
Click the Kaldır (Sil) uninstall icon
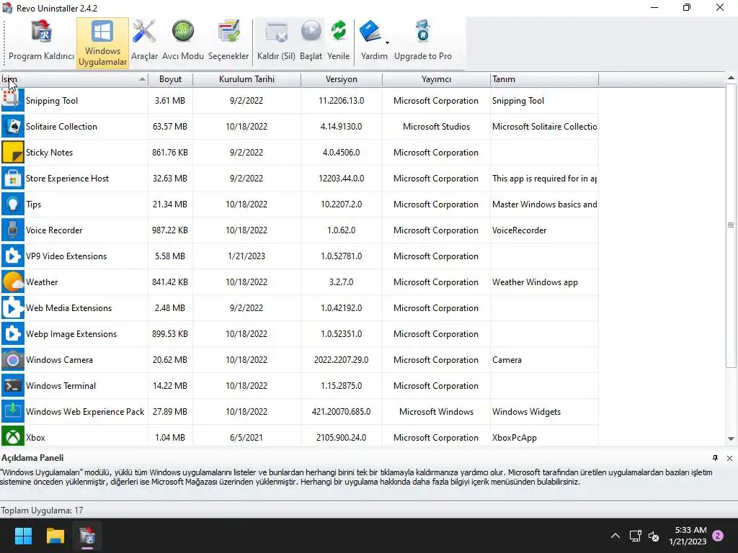tap(276, 32)
